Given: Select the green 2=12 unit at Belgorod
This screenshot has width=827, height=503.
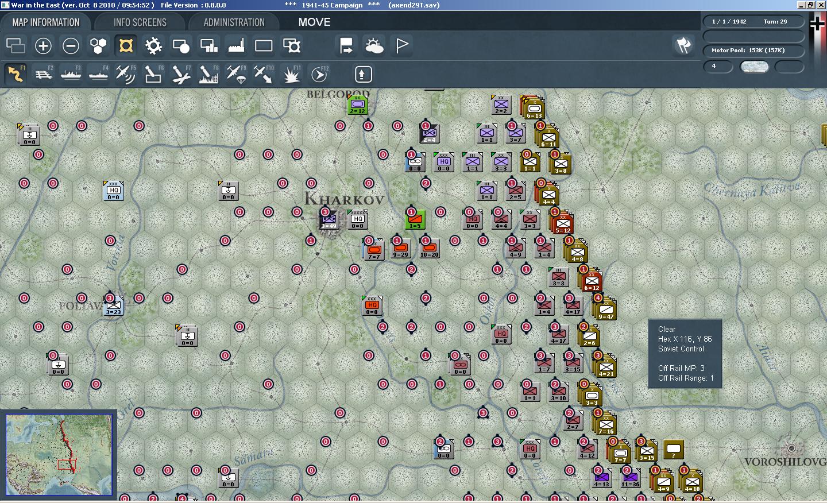Looking at the screenshot, I should pyautogui.click(x=357, y=105).
